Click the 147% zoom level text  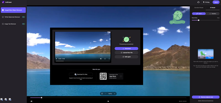point(110,94)
